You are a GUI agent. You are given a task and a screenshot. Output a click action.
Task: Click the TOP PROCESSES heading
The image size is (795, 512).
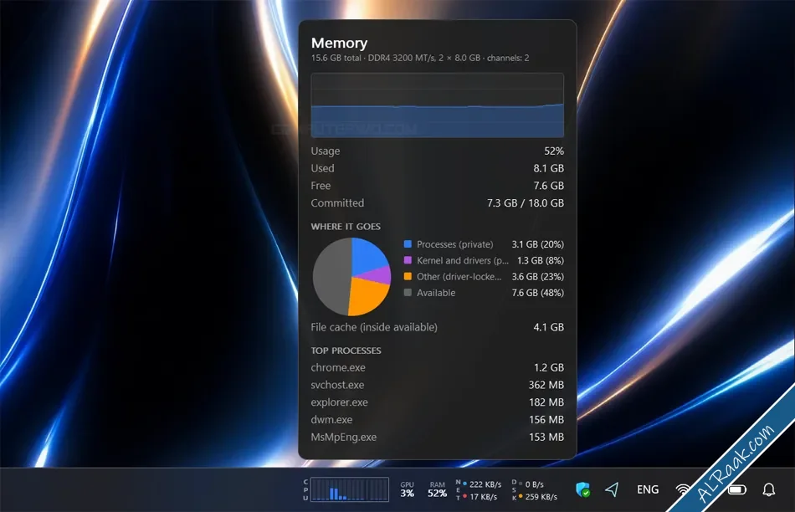click(346, 351)
